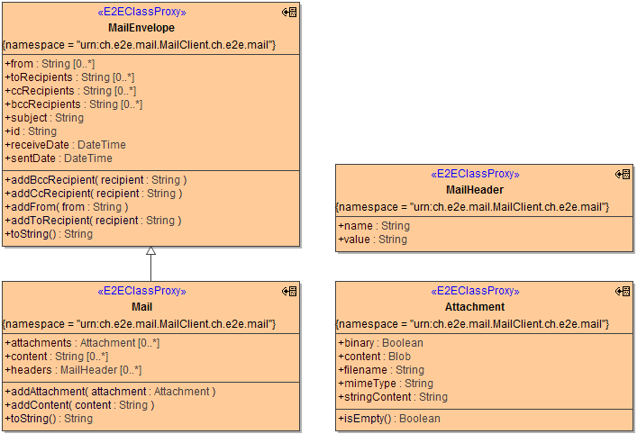Click the corner icon of Attachment class
The image size is (637, 434).
point(623,292)
